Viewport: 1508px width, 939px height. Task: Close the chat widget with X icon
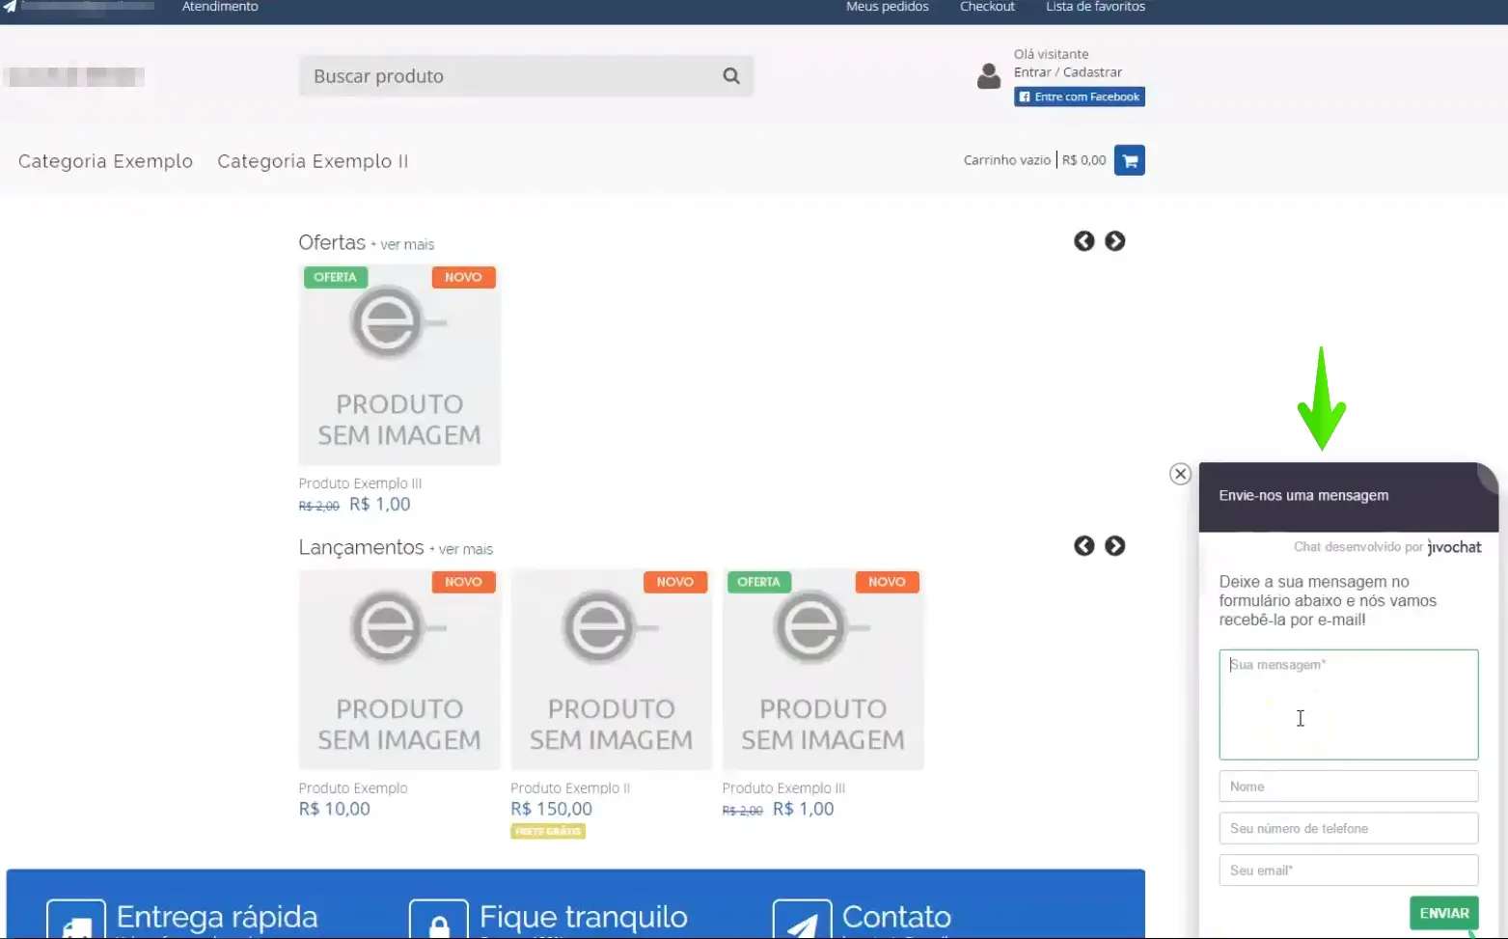[1180, 474]
